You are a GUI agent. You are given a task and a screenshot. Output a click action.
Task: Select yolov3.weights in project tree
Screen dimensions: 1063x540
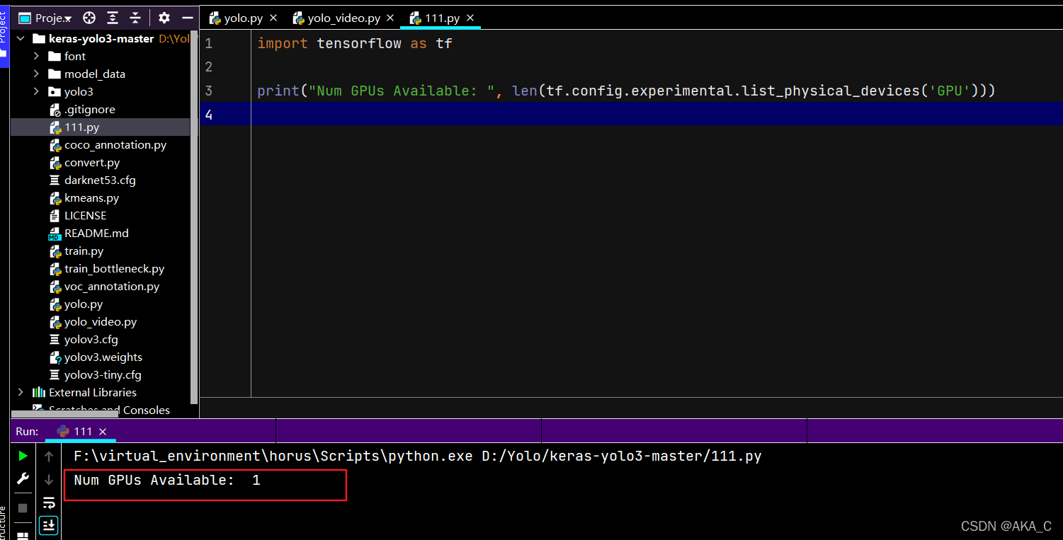click(103, 357)
